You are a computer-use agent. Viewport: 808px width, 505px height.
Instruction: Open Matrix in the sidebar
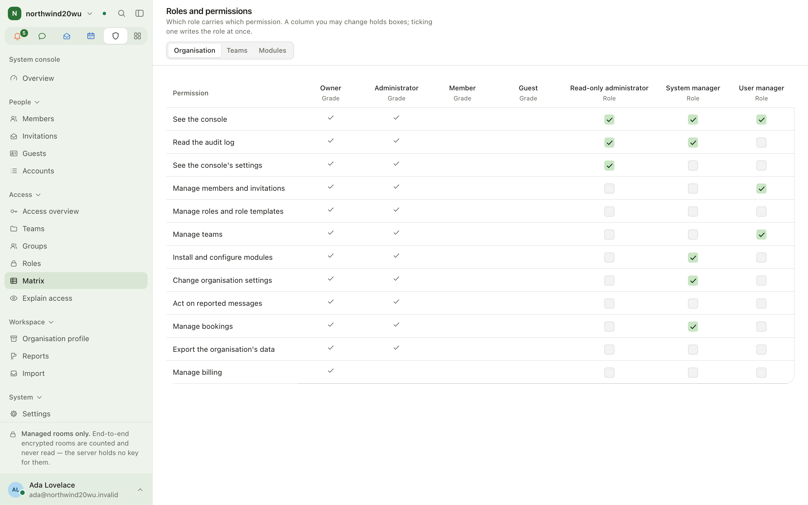[76, 281]
